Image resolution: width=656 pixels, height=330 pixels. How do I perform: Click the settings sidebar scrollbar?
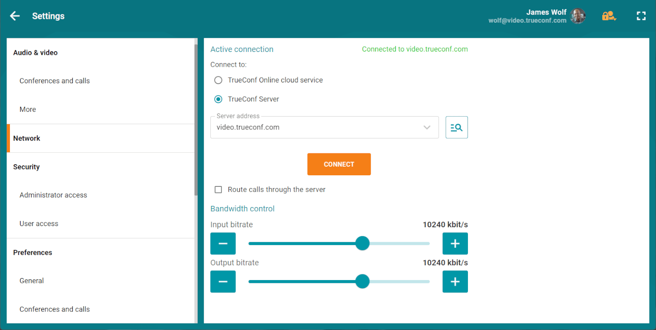(x=196, y=120)
